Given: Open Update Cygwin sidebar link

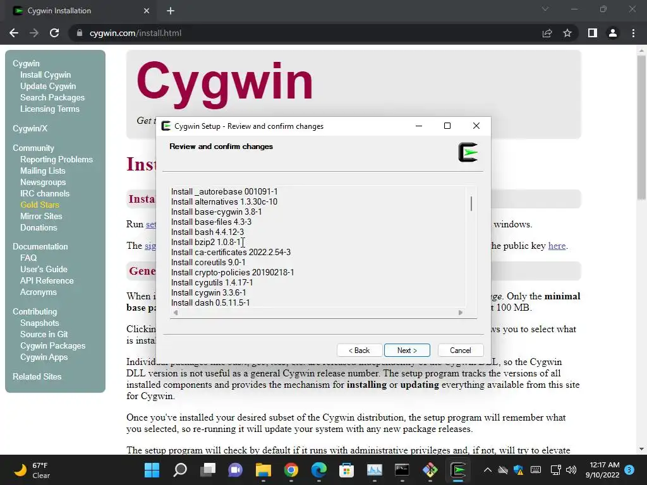Looking at the screenshot, I should pos(48,86).
